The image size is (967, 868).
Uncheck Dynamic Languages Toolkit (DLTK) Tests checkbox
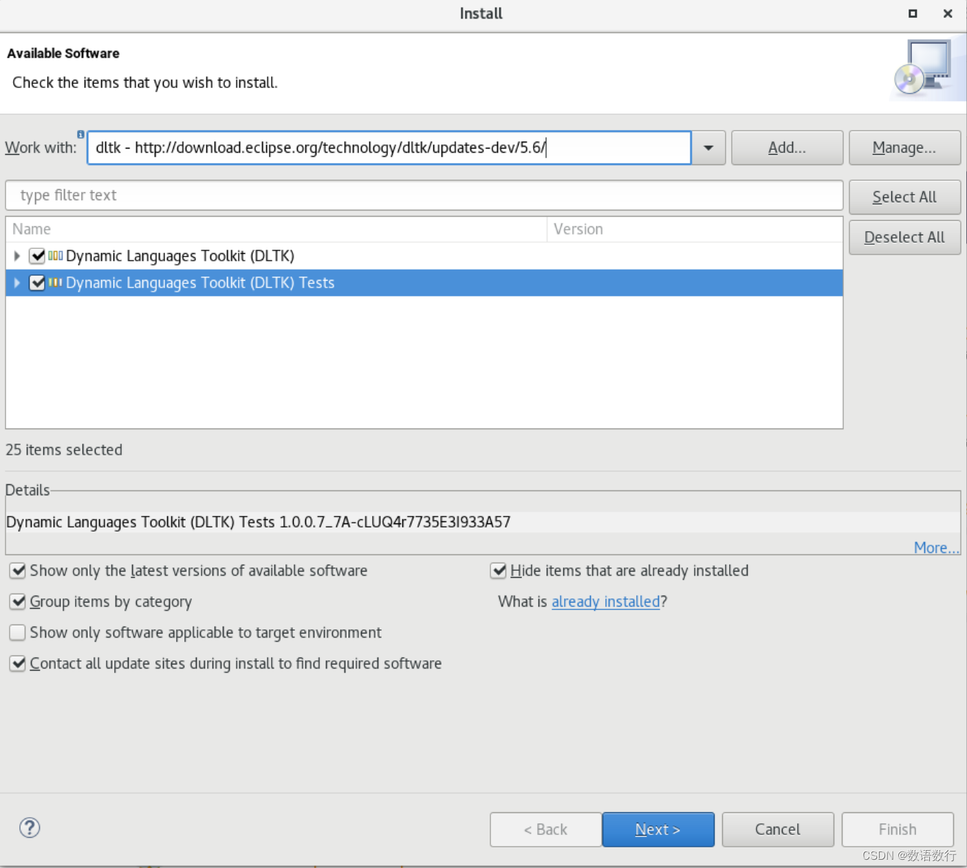38,283
